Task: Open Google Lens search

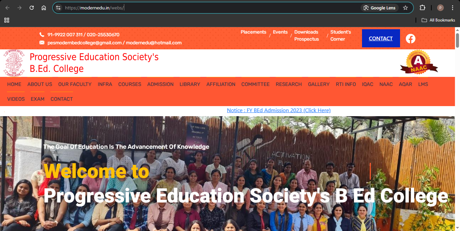Action: 380,8
